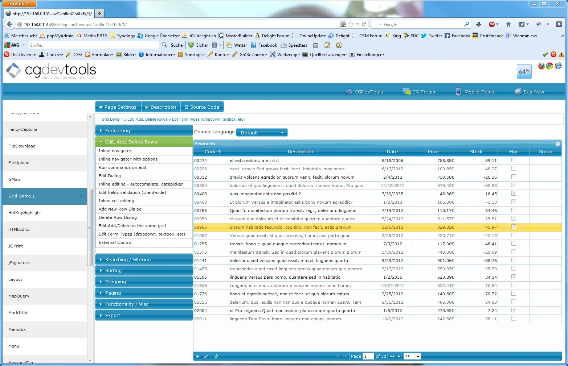Open the rows-per-page dropdown showing 10
The height and width of the screenshot is (366, 568).
point(412,357)
